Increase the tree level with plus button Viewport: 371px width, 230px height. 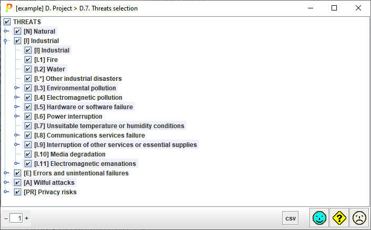[x=27, y=218]
